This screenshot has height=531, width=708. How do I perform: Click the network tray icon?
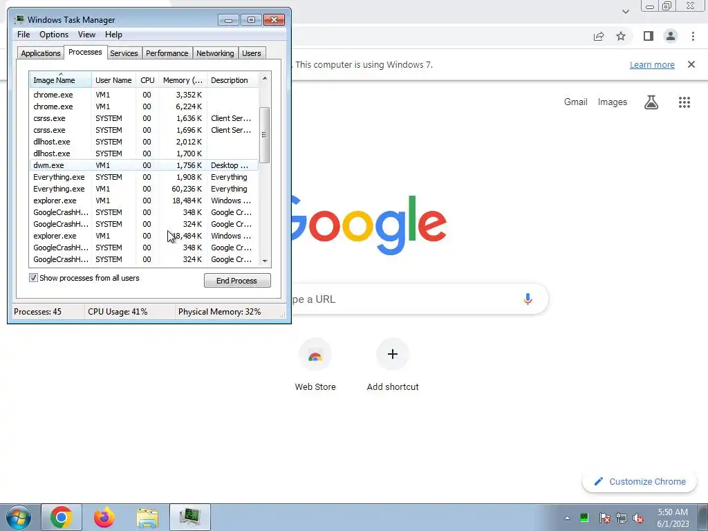[622, 518]
